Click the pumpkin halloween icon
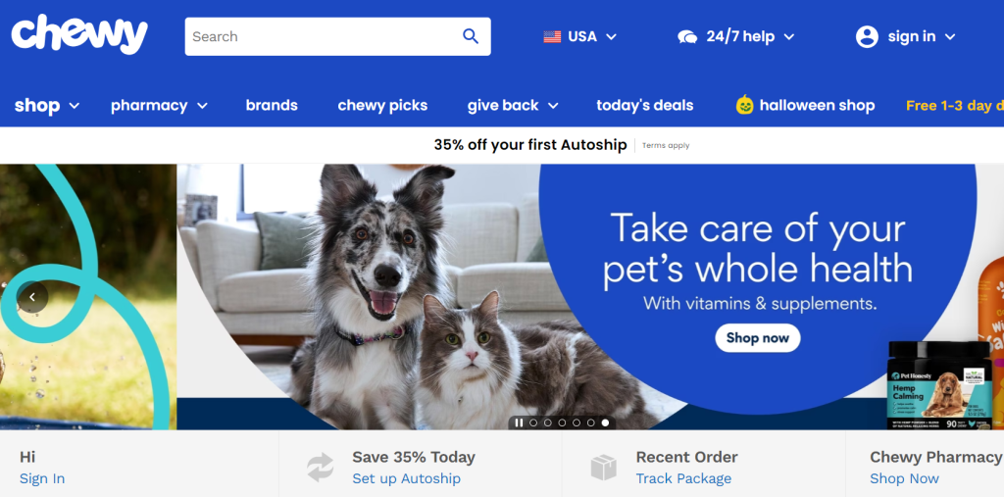Image resolution: width=1004 pixels, height=497 pixels. tap(745, 105)
